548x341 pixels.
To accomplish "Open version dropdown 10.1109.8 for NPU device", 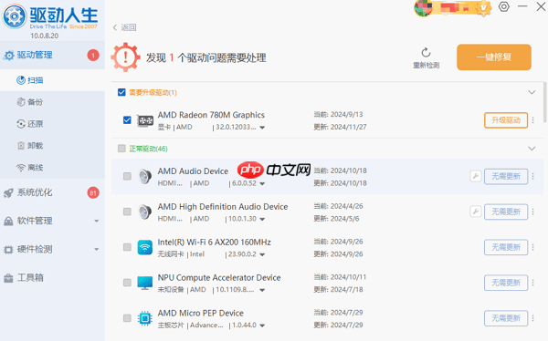I will pyautogui.click(x=262, y=290).
